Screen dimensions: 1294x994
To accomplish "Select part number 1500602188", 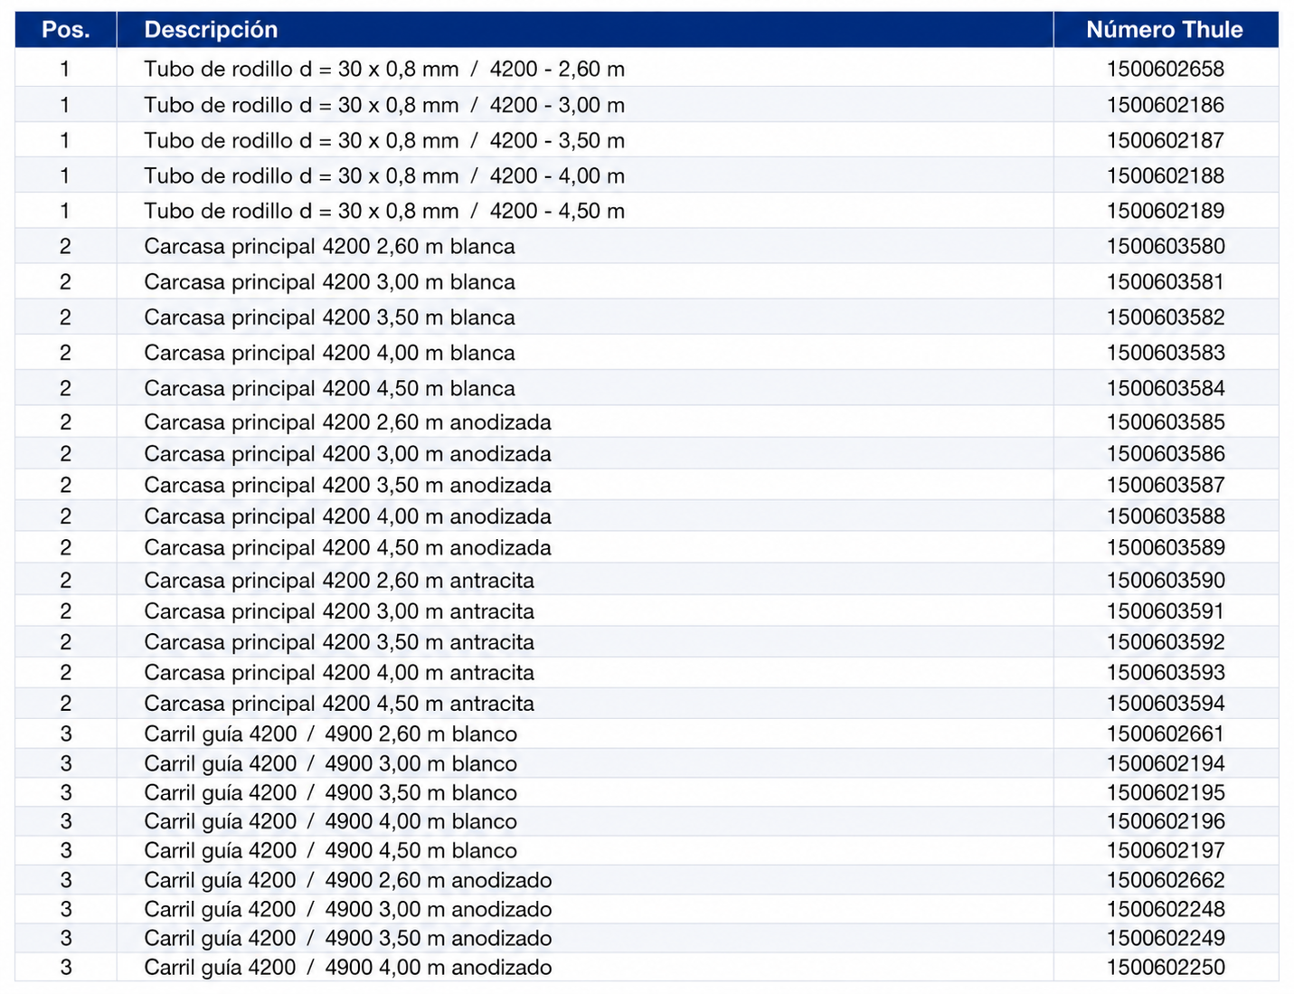I will [x=1166, y=175].
